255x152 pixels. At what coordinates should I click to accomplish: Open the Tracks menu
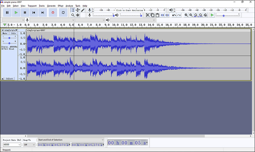point(42,6)
